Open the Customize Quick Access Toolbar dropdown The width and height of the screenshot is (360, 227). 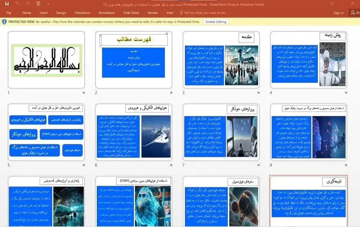tap(48, 4)
